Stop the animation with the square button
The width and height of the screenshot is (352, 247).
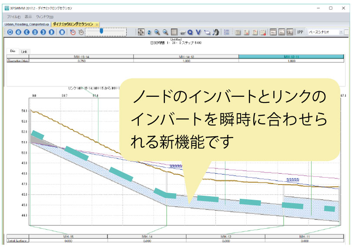click(x=62, y=32)
